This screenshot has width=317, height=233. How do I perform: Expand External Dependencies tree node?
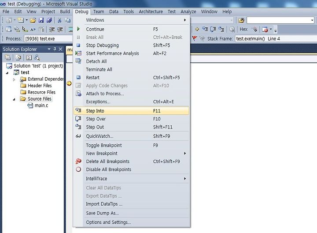14,79
